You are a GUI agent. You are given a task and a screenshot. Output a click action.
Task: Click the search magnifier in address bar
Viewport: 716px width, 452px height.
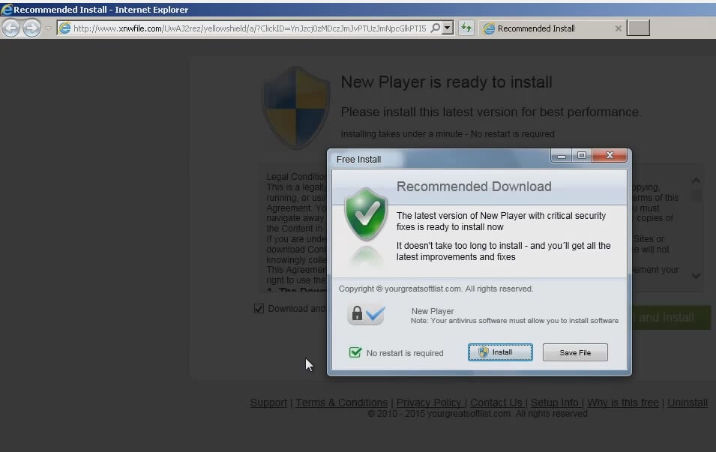[436, 28]
